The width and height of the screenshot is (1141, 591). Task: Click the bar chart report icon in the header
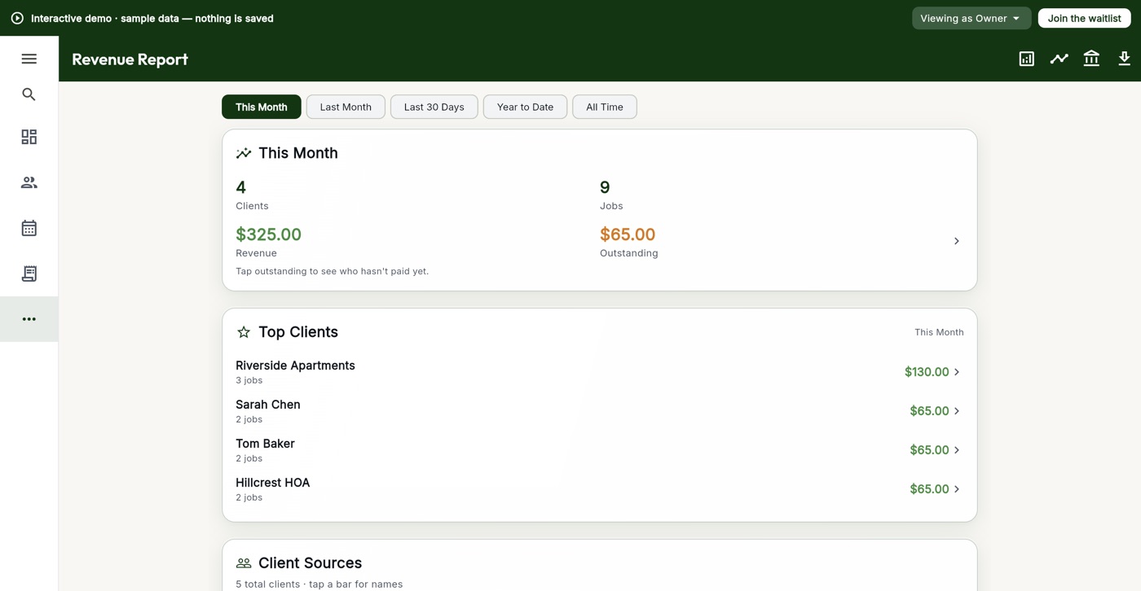click(1026, 59)
